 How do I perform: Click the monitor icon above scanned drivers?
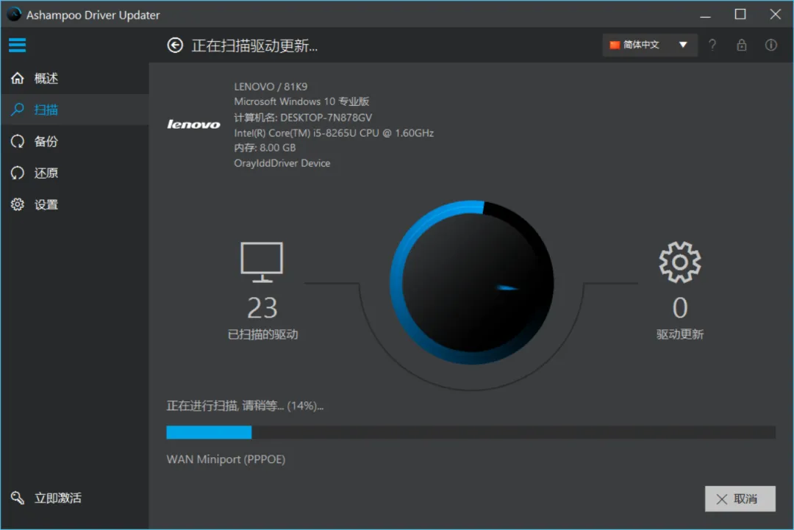pyautogui.click(x=262, y=262)
